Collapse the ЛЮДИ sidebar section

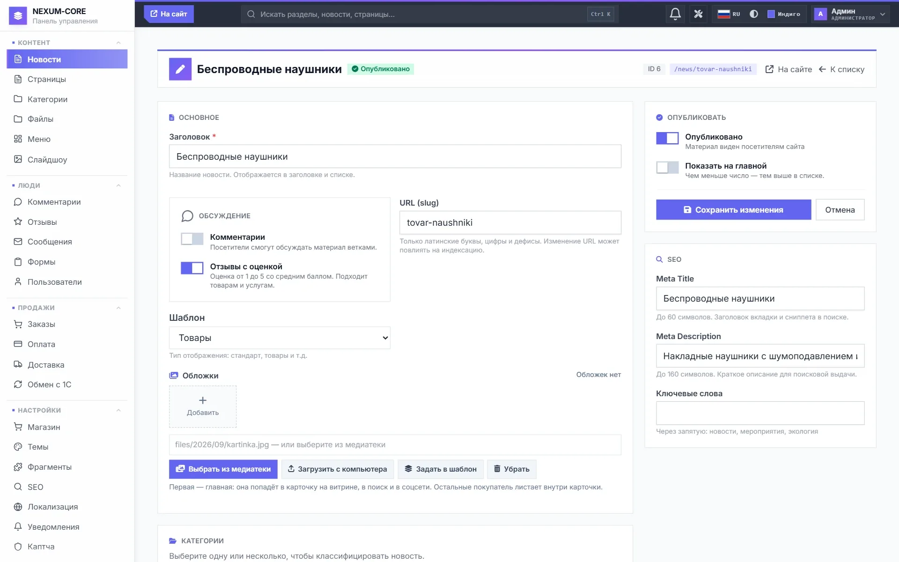click(x=118, y=185)
